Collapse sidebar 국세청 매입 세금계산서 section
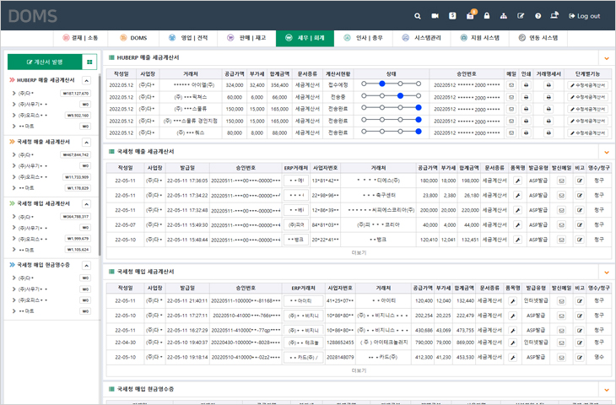 pos(86,204)
